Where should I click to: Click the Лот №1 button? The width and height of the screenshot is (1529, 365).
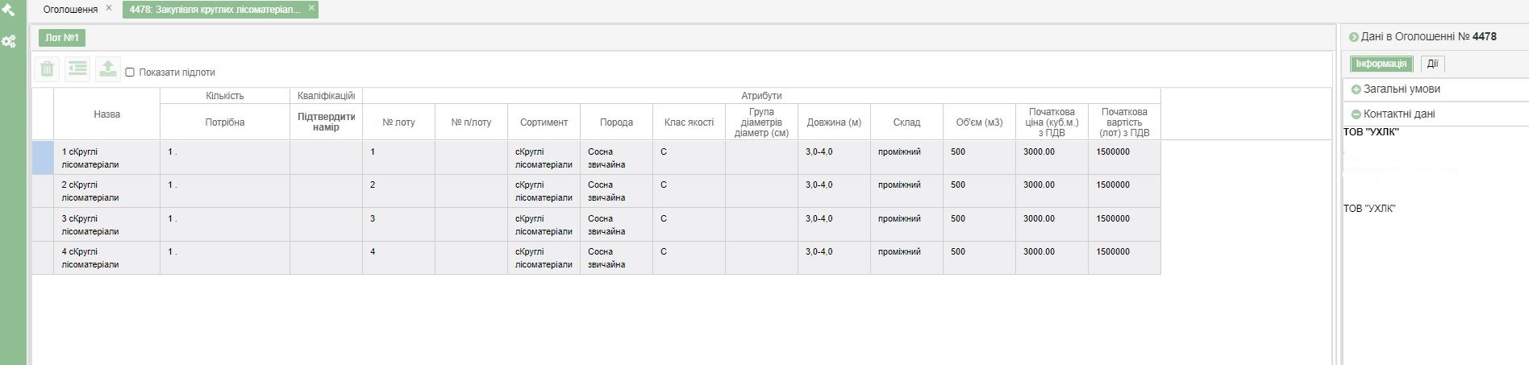coord(62,38)
